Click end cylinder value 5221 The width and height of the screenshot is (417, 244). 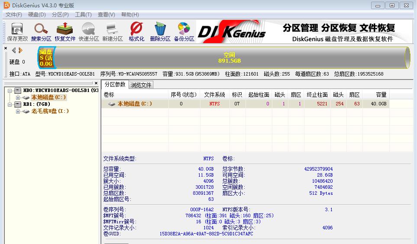322,104
